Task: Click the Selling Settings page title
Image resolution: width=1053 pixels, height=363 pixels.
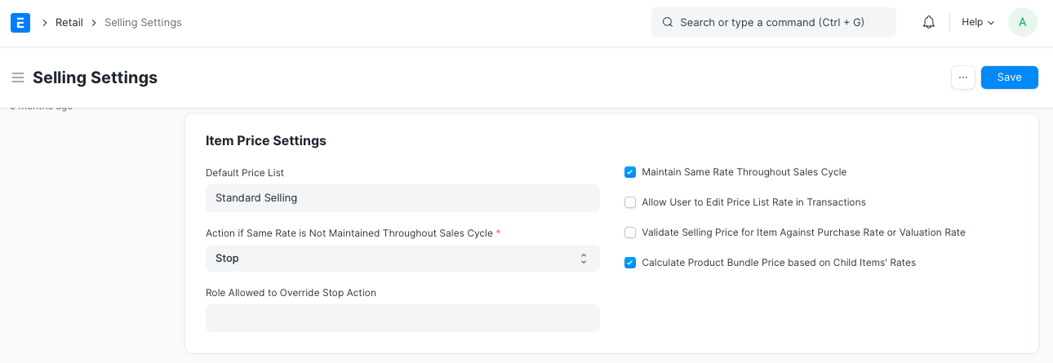Action: pos(95,77)
